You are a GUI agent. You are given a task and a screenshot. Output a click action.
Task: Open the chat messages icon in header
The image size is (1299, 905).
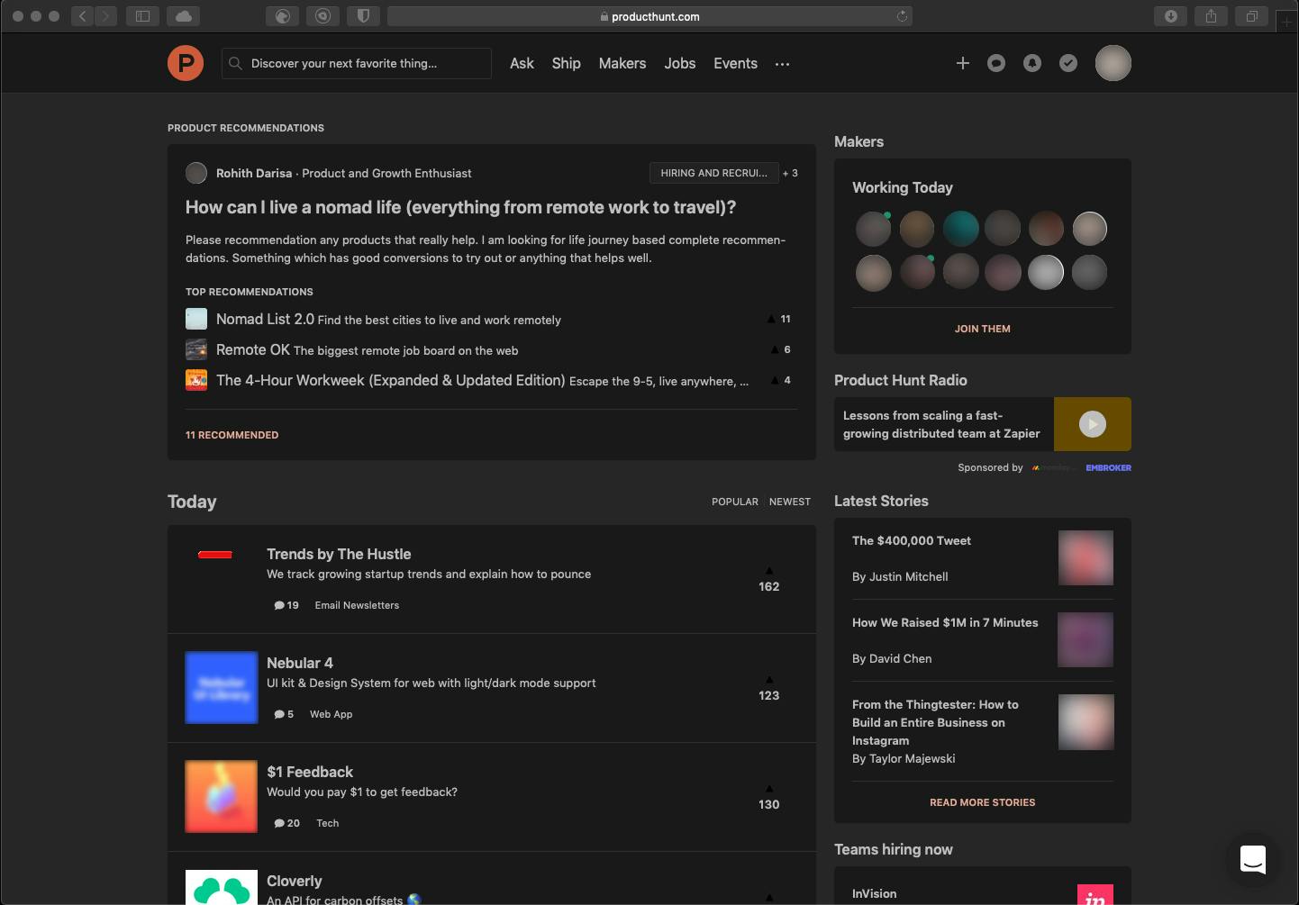coord(996,63)
